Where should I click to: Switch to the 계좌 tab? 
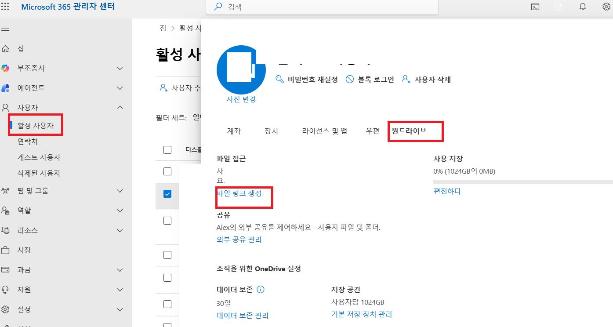click(x=234, y=131)
